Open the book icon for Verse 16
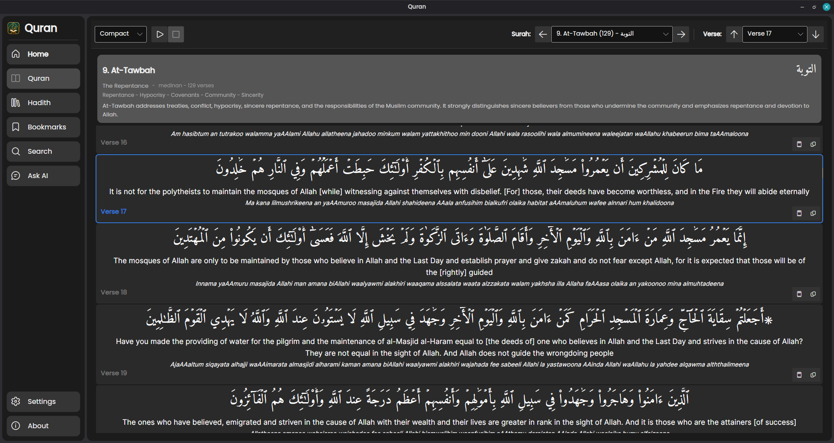Image resolution: width=834 pixels, height=443 pixels. (x=799, y=144)
